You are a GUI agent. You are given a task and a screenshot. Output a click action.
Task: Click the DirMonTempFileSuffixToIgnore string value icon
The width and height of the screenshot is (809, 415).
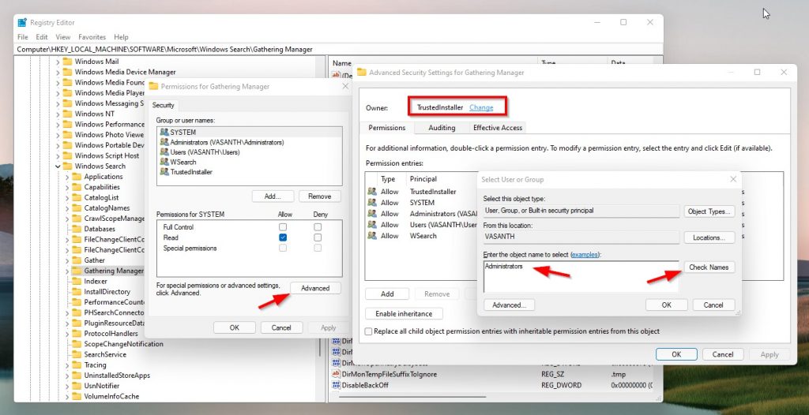point(336,374)
